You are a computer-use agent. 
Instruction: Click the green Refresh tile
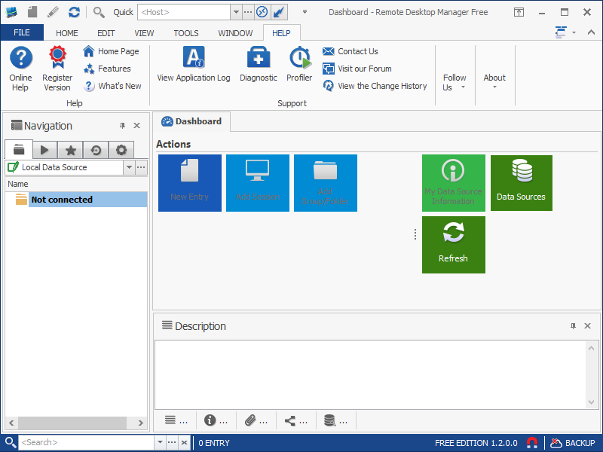point(454,245)
